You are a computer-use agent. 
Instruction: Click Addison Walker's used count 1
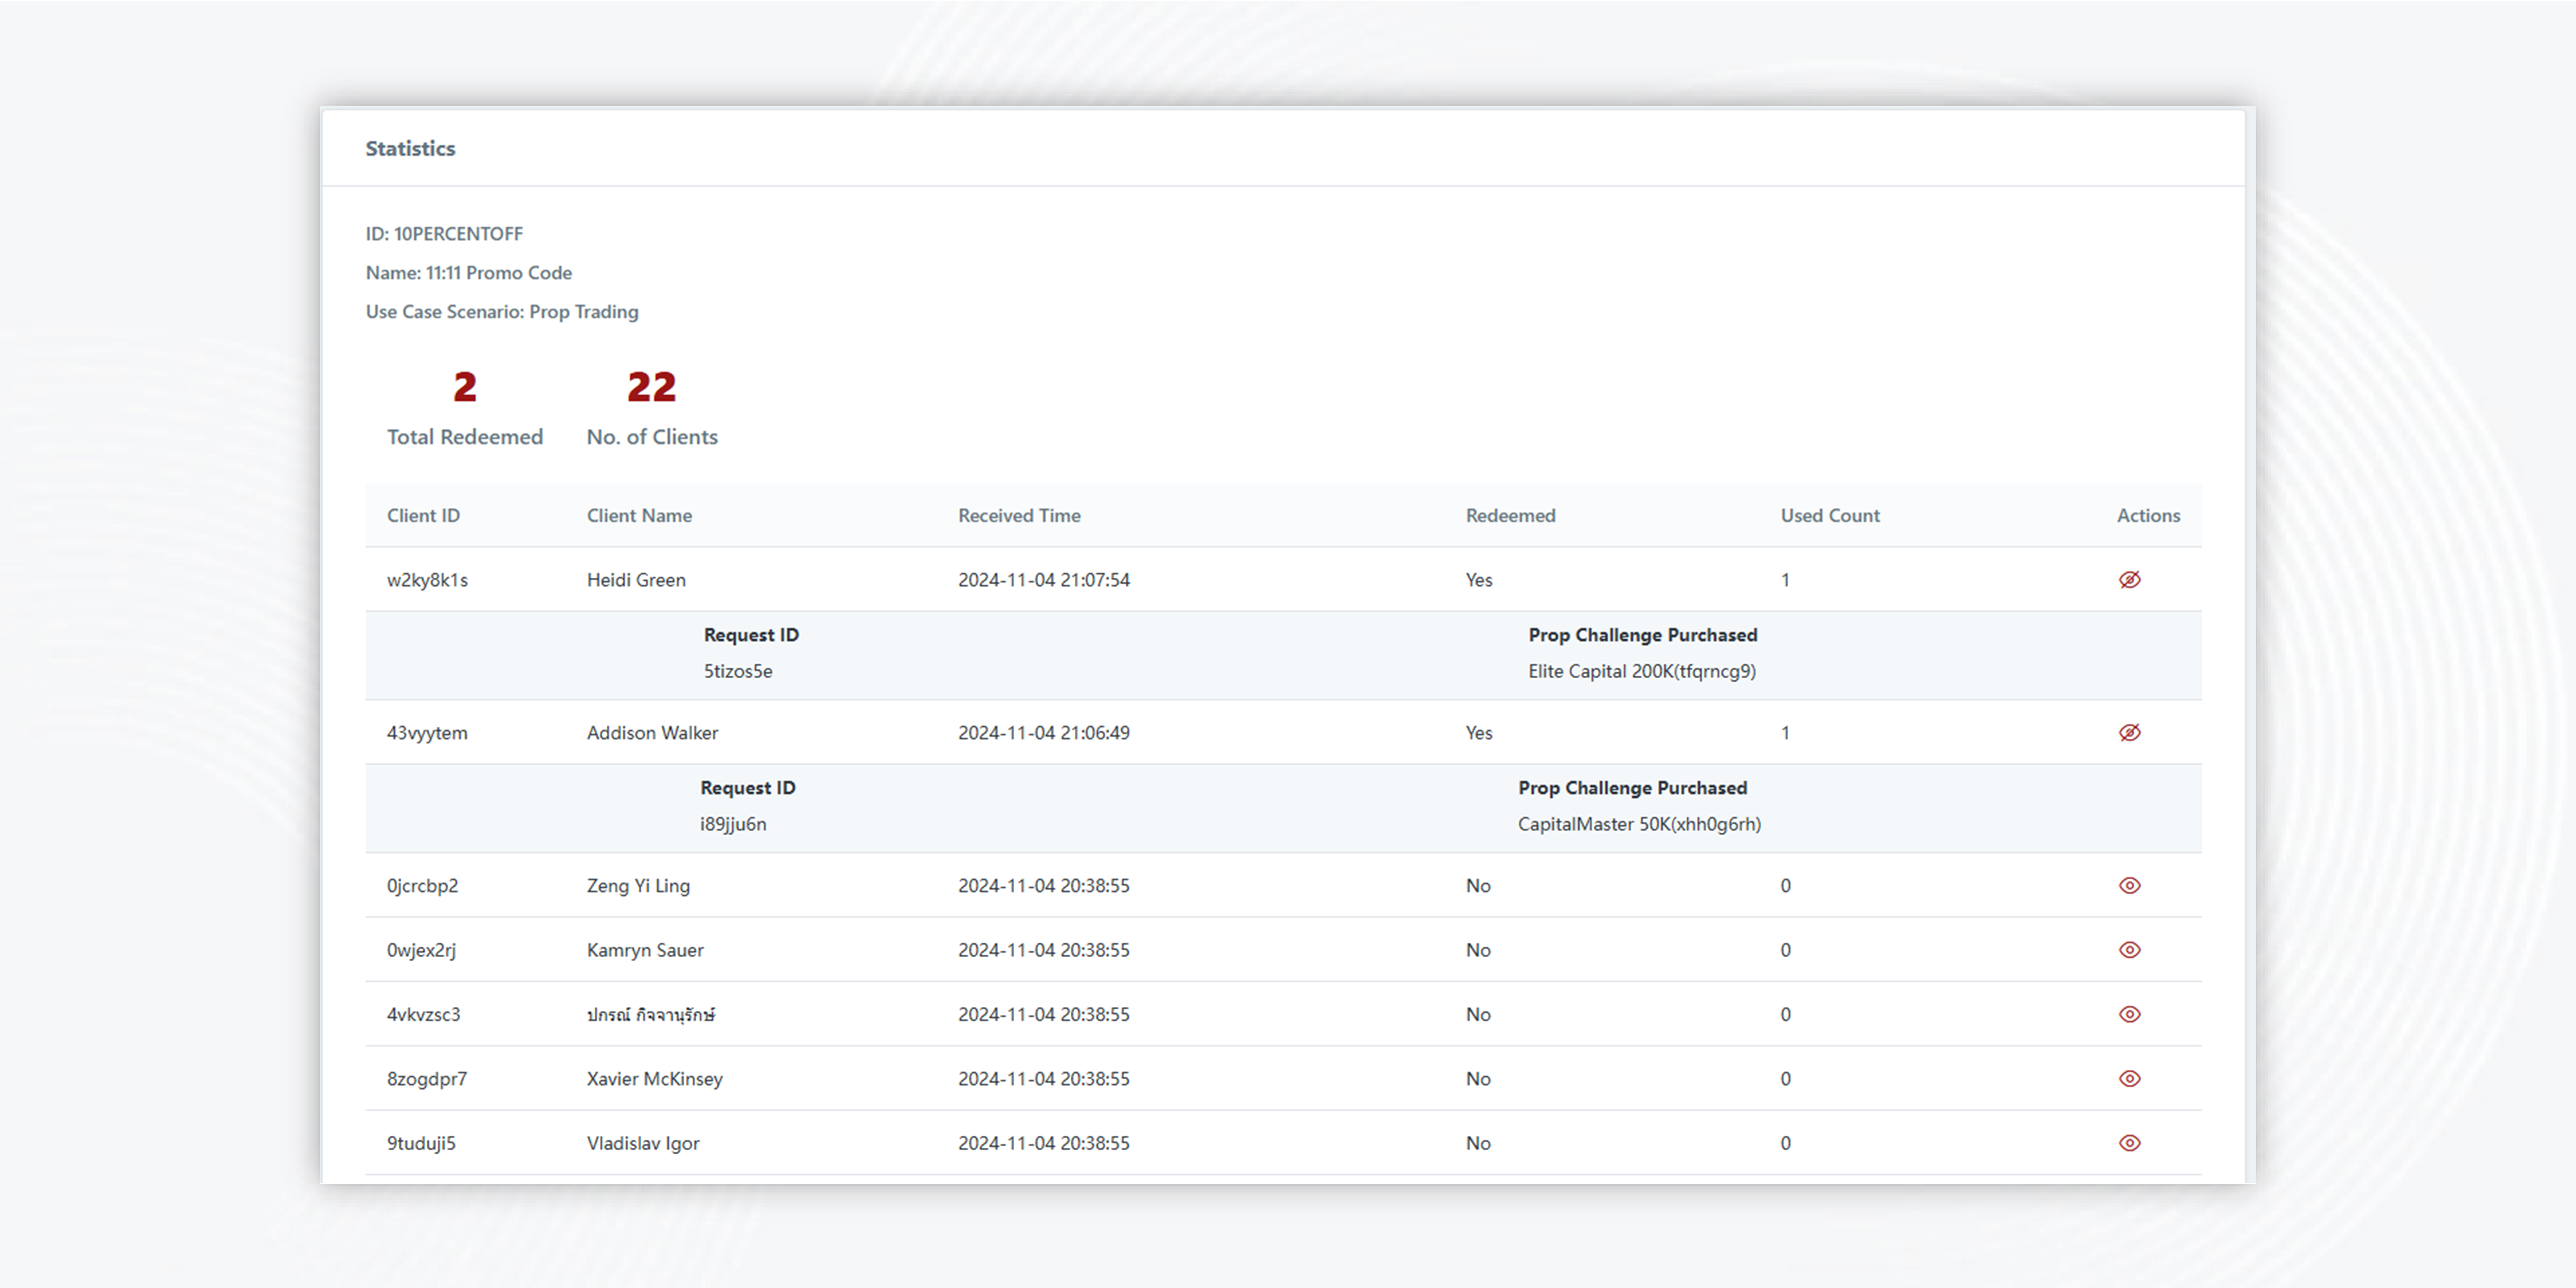pyautogui.click(x=1785, y=733)
